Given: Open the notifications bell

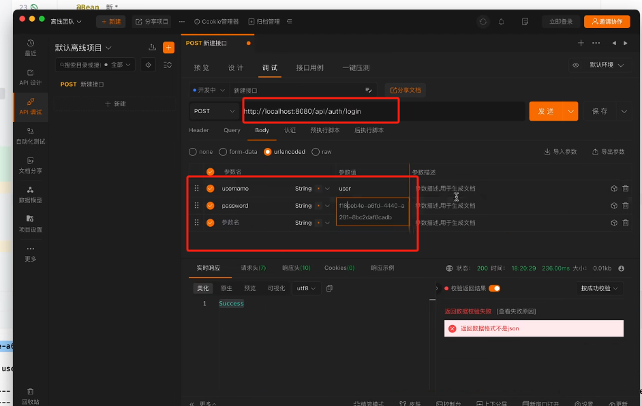Looking at the screenshot, I should pyautogui.click(x=501, y=22).
